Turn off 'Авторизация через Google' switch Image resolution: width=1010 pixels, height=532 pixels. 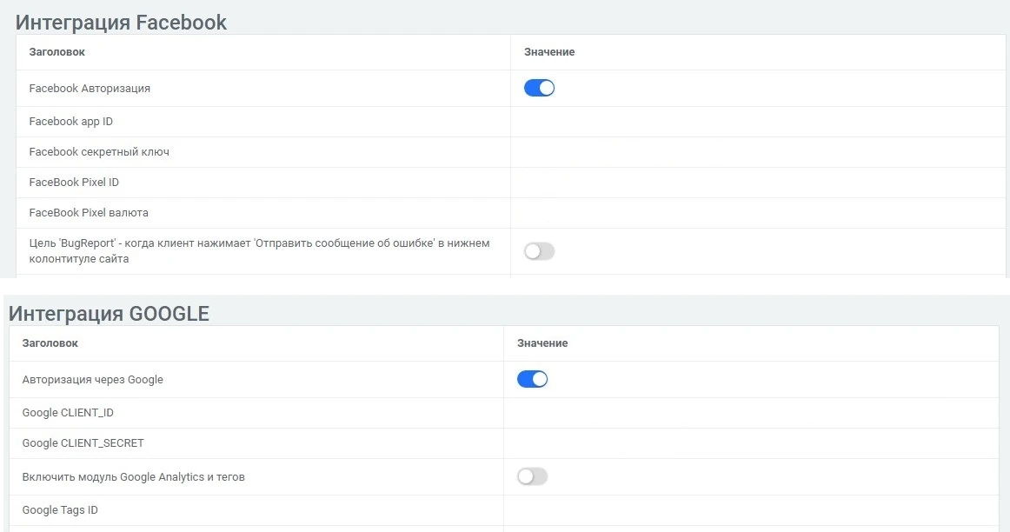[x=533, y=379]
